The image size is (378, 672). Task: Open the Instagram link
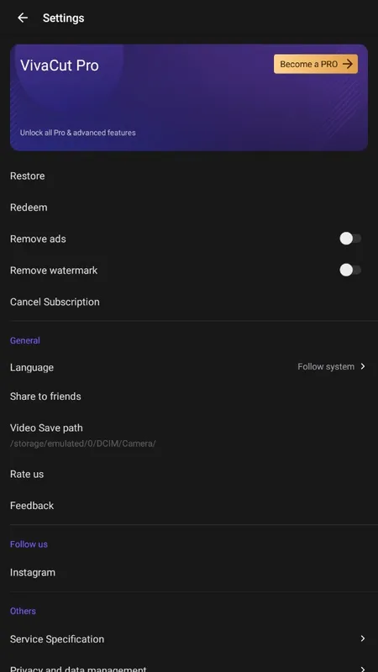(x=189, y=573)
